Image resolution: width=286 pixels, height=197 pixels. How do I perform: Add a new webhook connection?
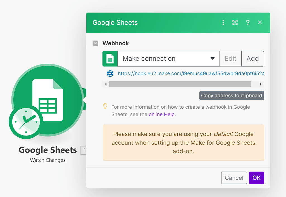point(252,59)
